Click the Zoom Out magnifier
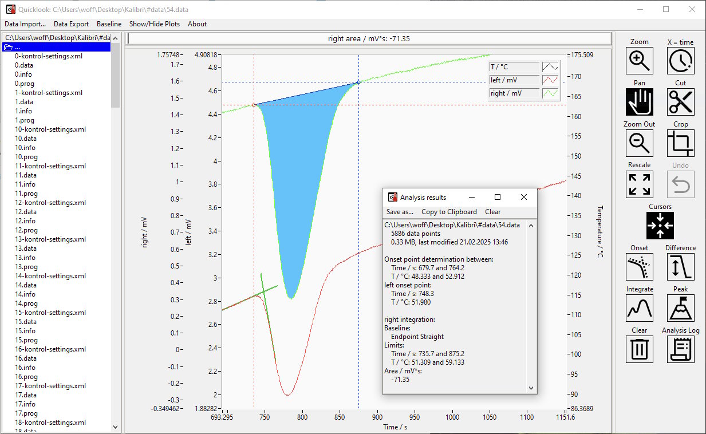 click(640, 143)
